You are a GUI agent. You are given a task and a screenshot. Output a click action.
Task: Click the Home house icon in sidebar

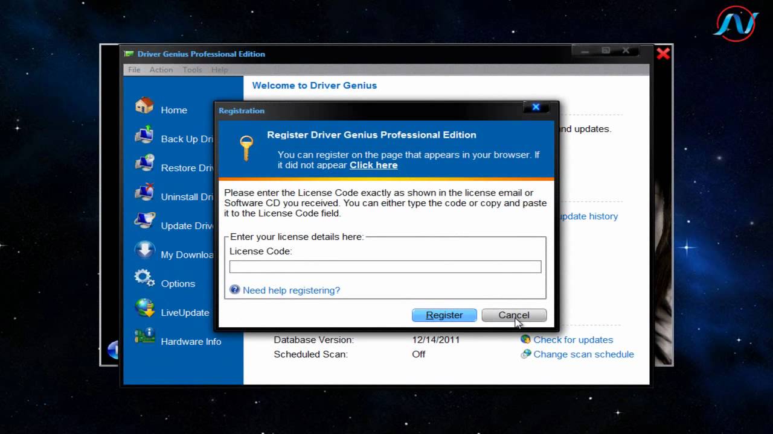[x=144, y=105]
